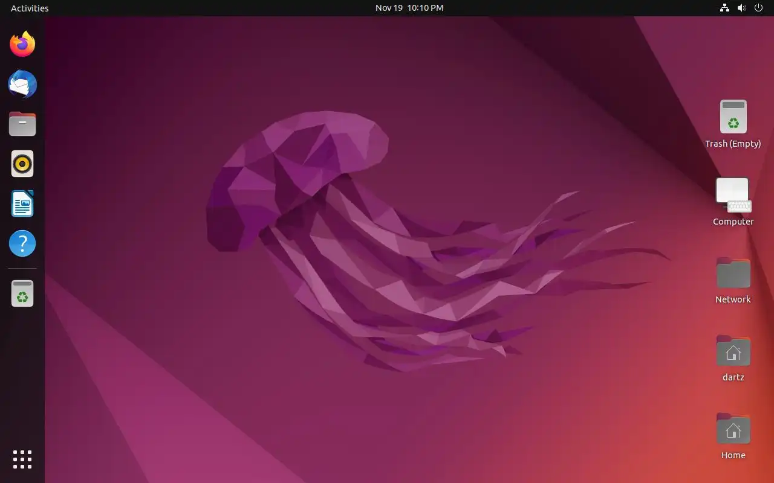Image resolution: width=774 pixels, height=483 pixels.
Task: Select the Network folder on desktop
Action: click(733, 273)
